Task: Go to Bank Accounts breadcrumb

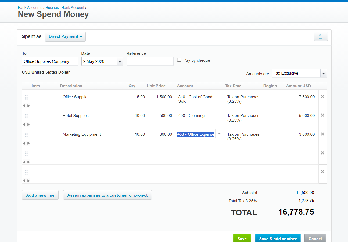Action: (30, 8)
